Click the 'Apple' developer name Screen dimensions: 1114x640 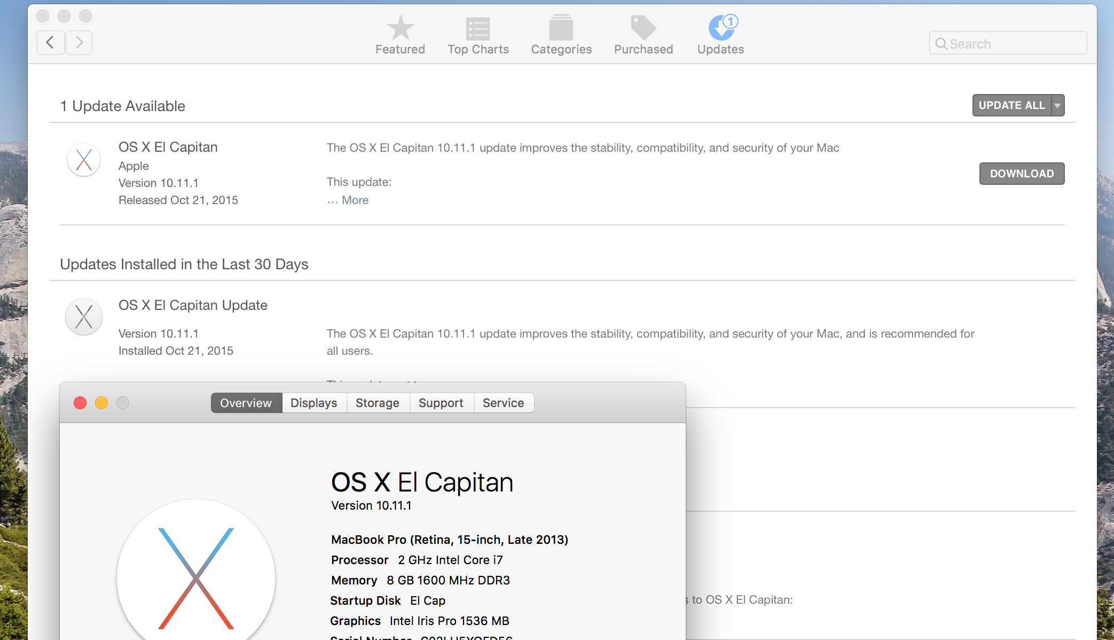click(x=134, y=166)
